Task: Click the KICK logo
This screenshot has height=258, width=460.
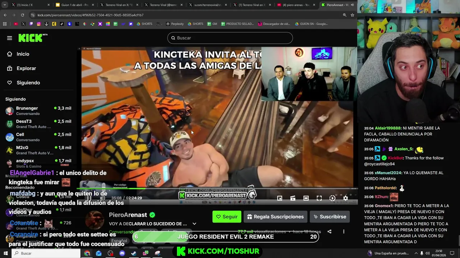Action: (33, 38)
